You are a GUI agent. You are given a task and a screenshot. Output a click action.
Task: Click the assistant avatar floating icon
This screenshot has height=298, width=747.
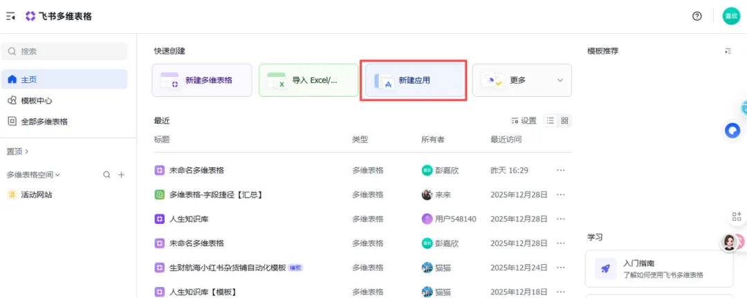(x=729, y=243)
